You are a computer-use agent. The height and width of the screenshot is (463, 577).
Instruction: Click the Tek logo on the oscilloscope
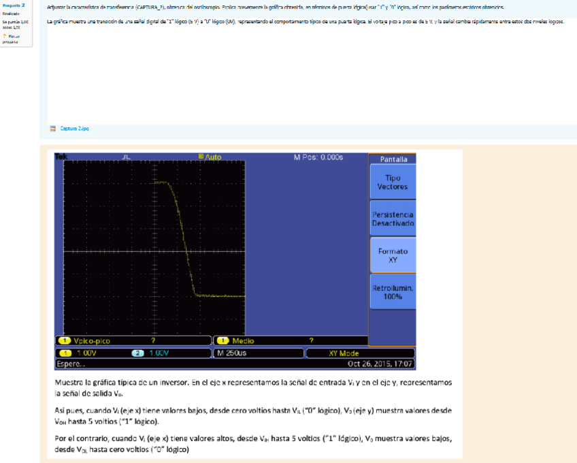pyautogui.click(x=61, y=157)
